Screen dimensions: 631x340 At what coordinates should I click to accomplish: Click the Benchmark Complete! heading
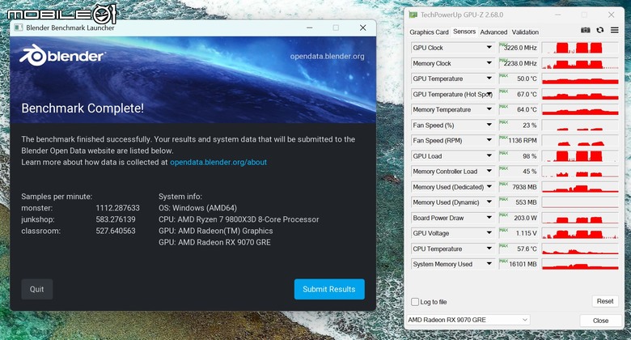coord(83,108)
